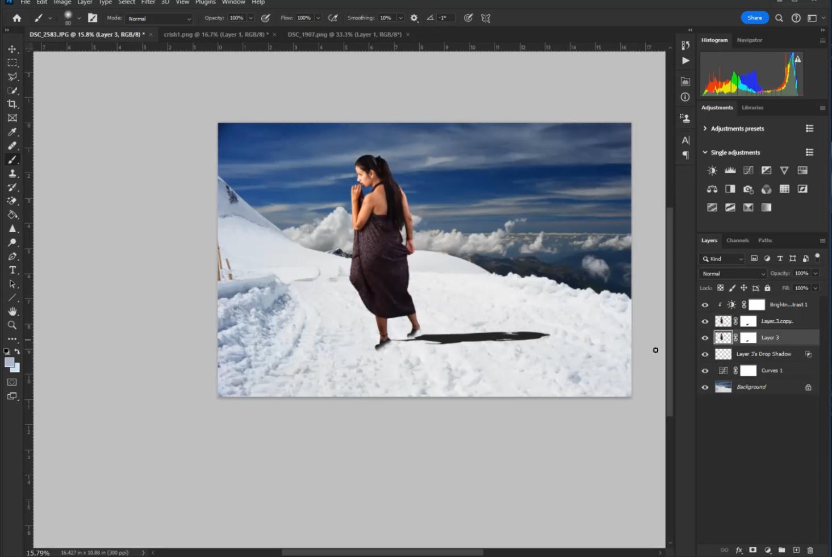
Task: Select the Type tool
Action: (x=12, y=270)
